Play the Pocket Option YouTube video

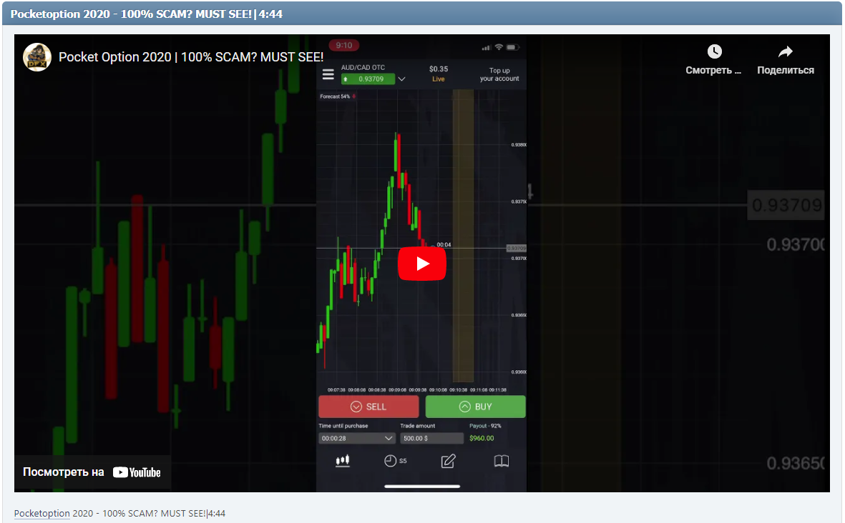(422, 264)
